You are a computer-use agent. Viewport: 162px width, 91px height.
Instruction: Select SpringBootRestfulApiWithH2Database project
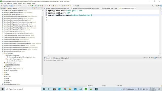coord(14,45)
